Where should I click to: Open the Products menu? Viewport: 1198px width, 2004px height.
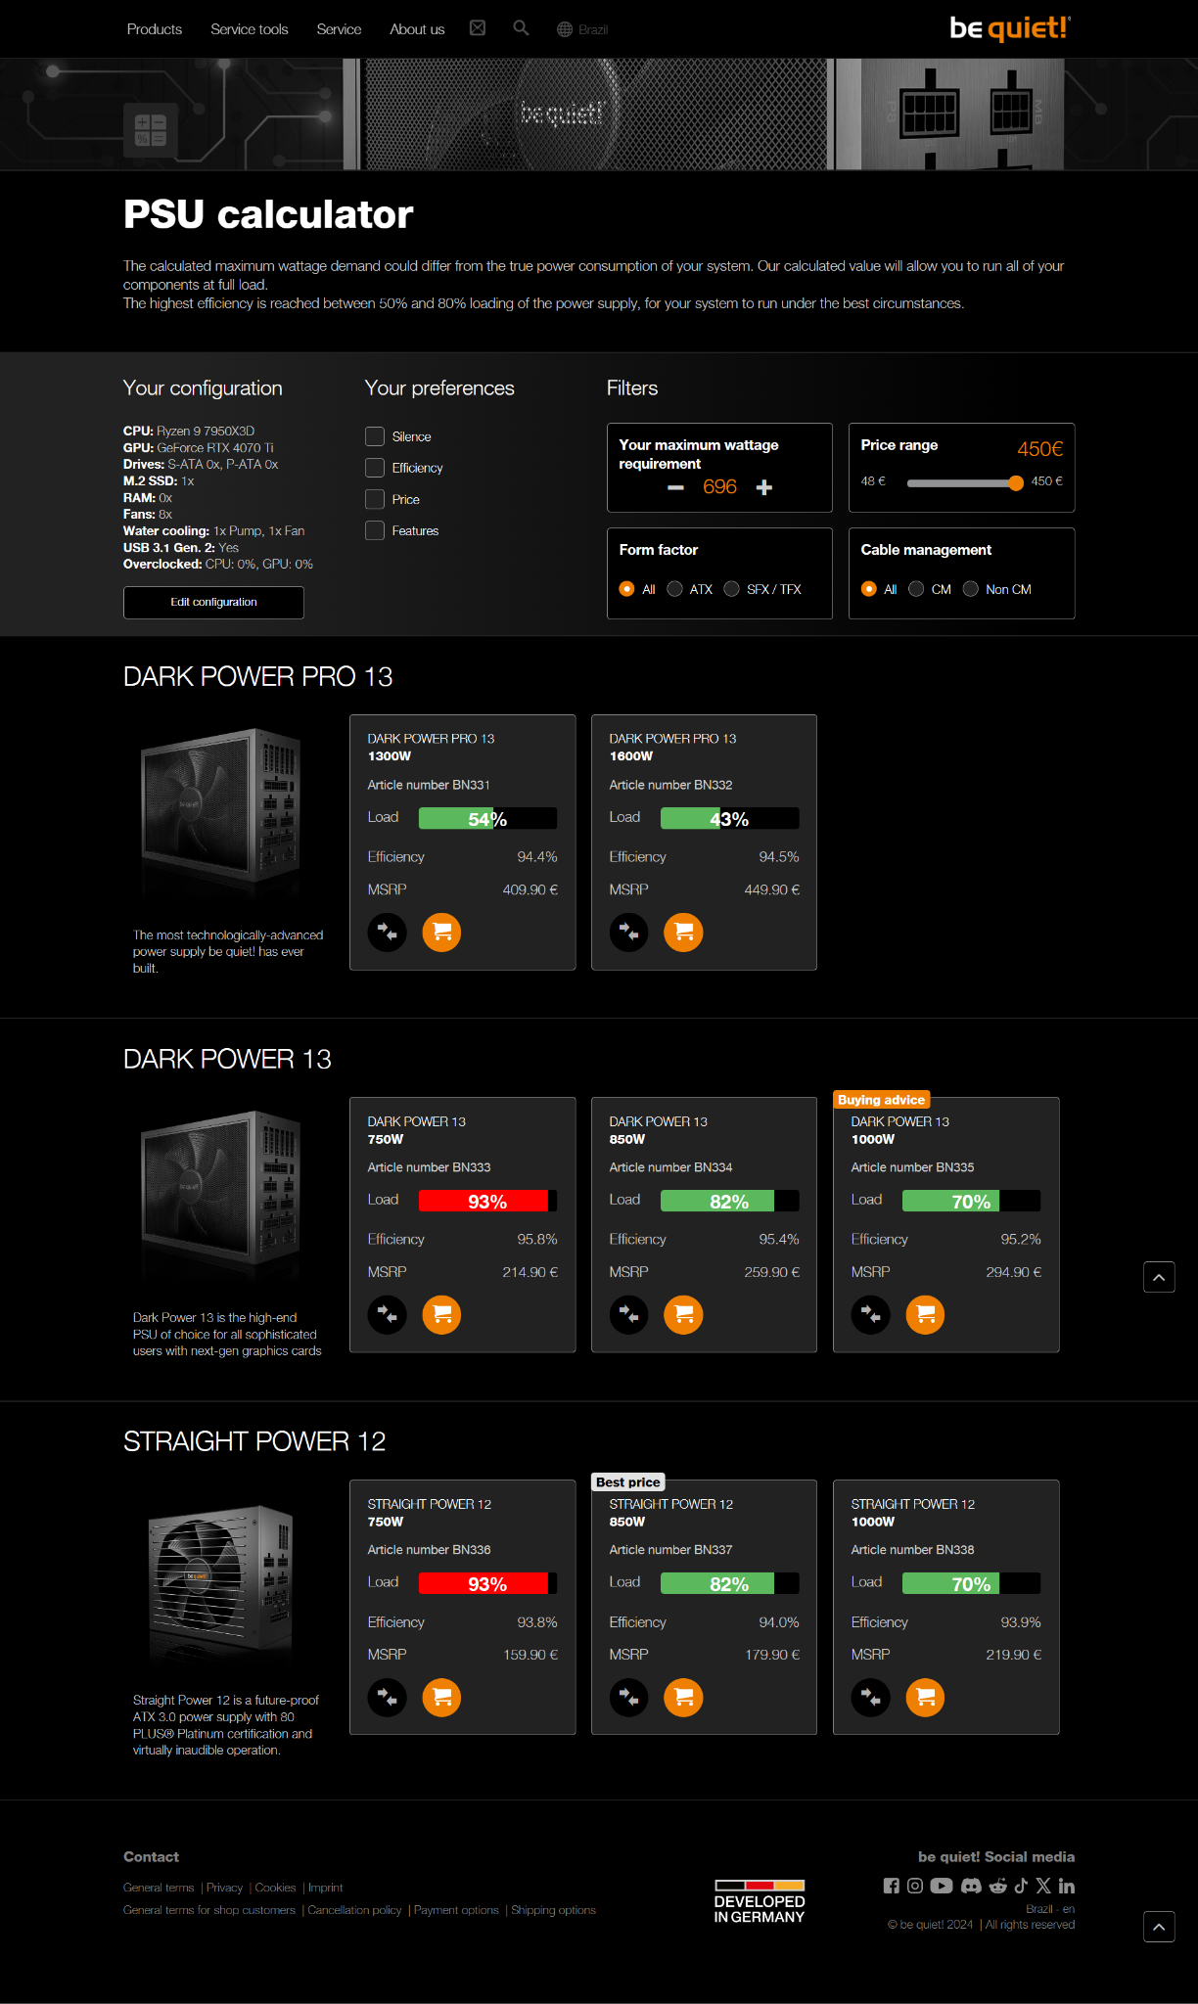[155, 29]
